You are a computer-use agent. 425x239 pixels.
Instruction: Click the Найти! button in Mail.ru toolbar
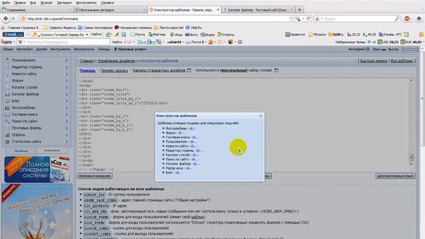pyautogui.click(x=96, y=35)
